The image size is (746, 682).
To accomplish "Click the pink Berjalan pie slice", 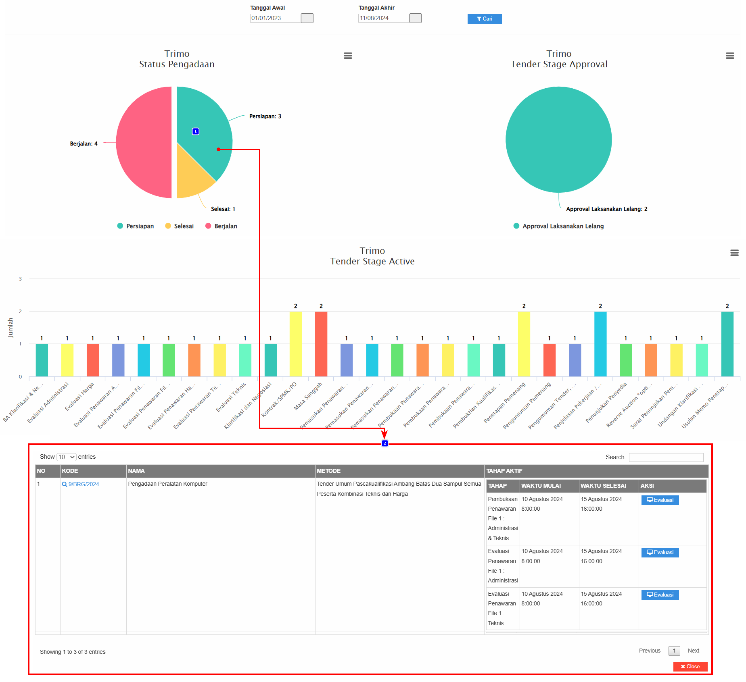I will [x=143, y=142].
